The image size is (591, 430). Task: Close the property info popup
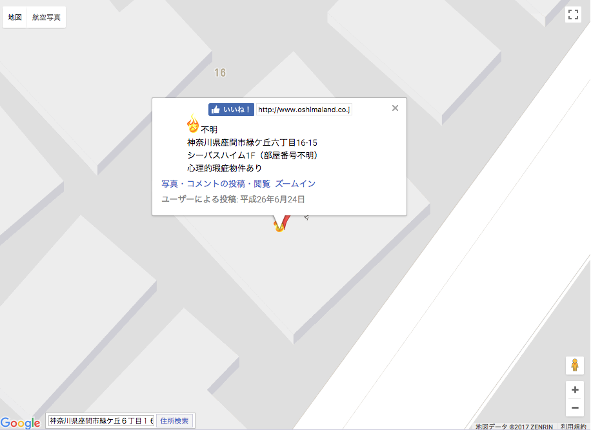395,108
